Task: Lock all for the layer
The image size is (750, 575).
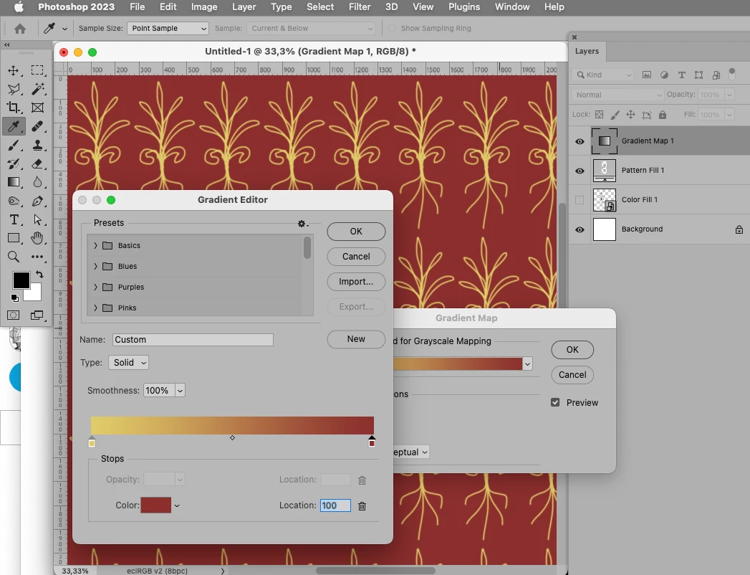Action: [663, 115]
